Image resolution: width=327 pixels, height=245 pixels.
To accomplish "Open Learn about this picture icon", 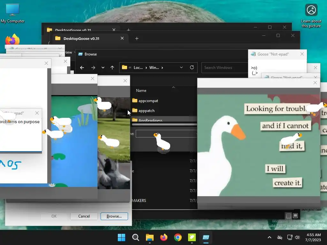I will pyautogui.click(x=311, y=16).
